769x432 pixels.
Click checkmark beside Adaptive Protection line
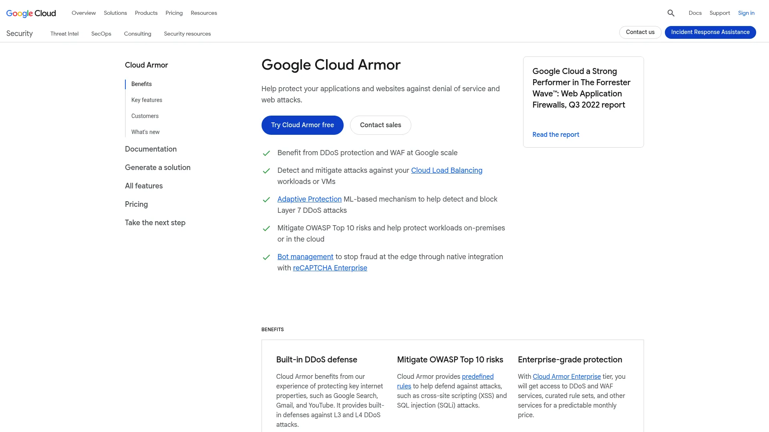click(x=266, y=200)
